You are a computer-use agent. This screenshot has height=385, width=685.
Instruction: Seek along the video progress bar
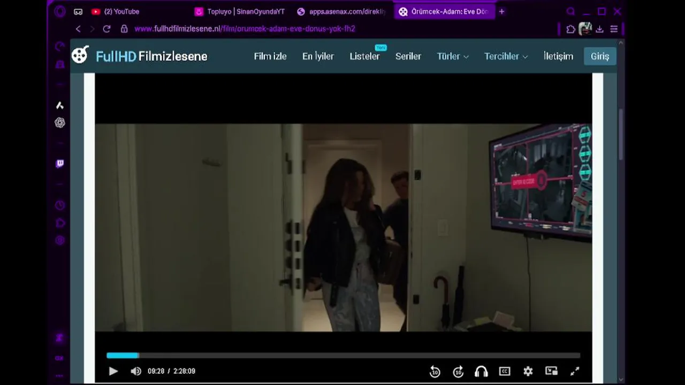tap(343, 356)
